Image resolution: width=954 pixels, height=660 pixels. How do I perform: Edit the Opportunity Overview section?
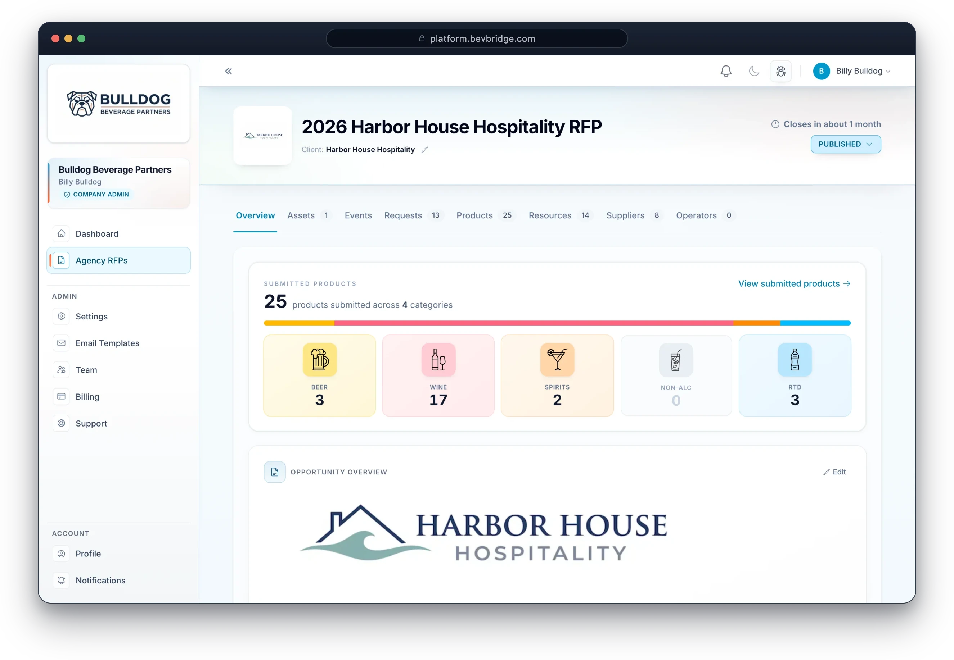coord(834,472)
